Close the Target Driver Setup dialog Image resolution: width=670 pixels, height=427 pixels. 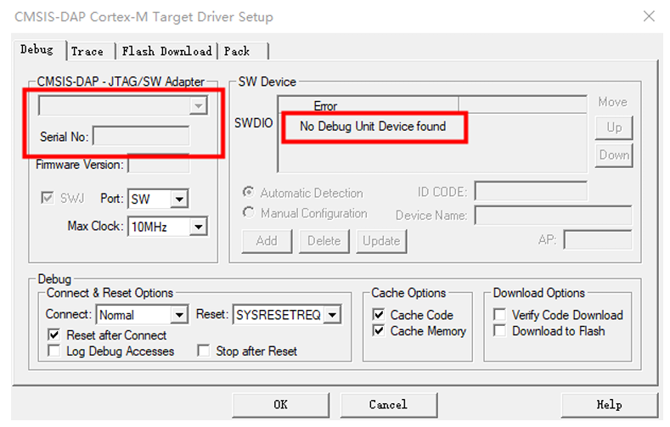pos(649,17)
